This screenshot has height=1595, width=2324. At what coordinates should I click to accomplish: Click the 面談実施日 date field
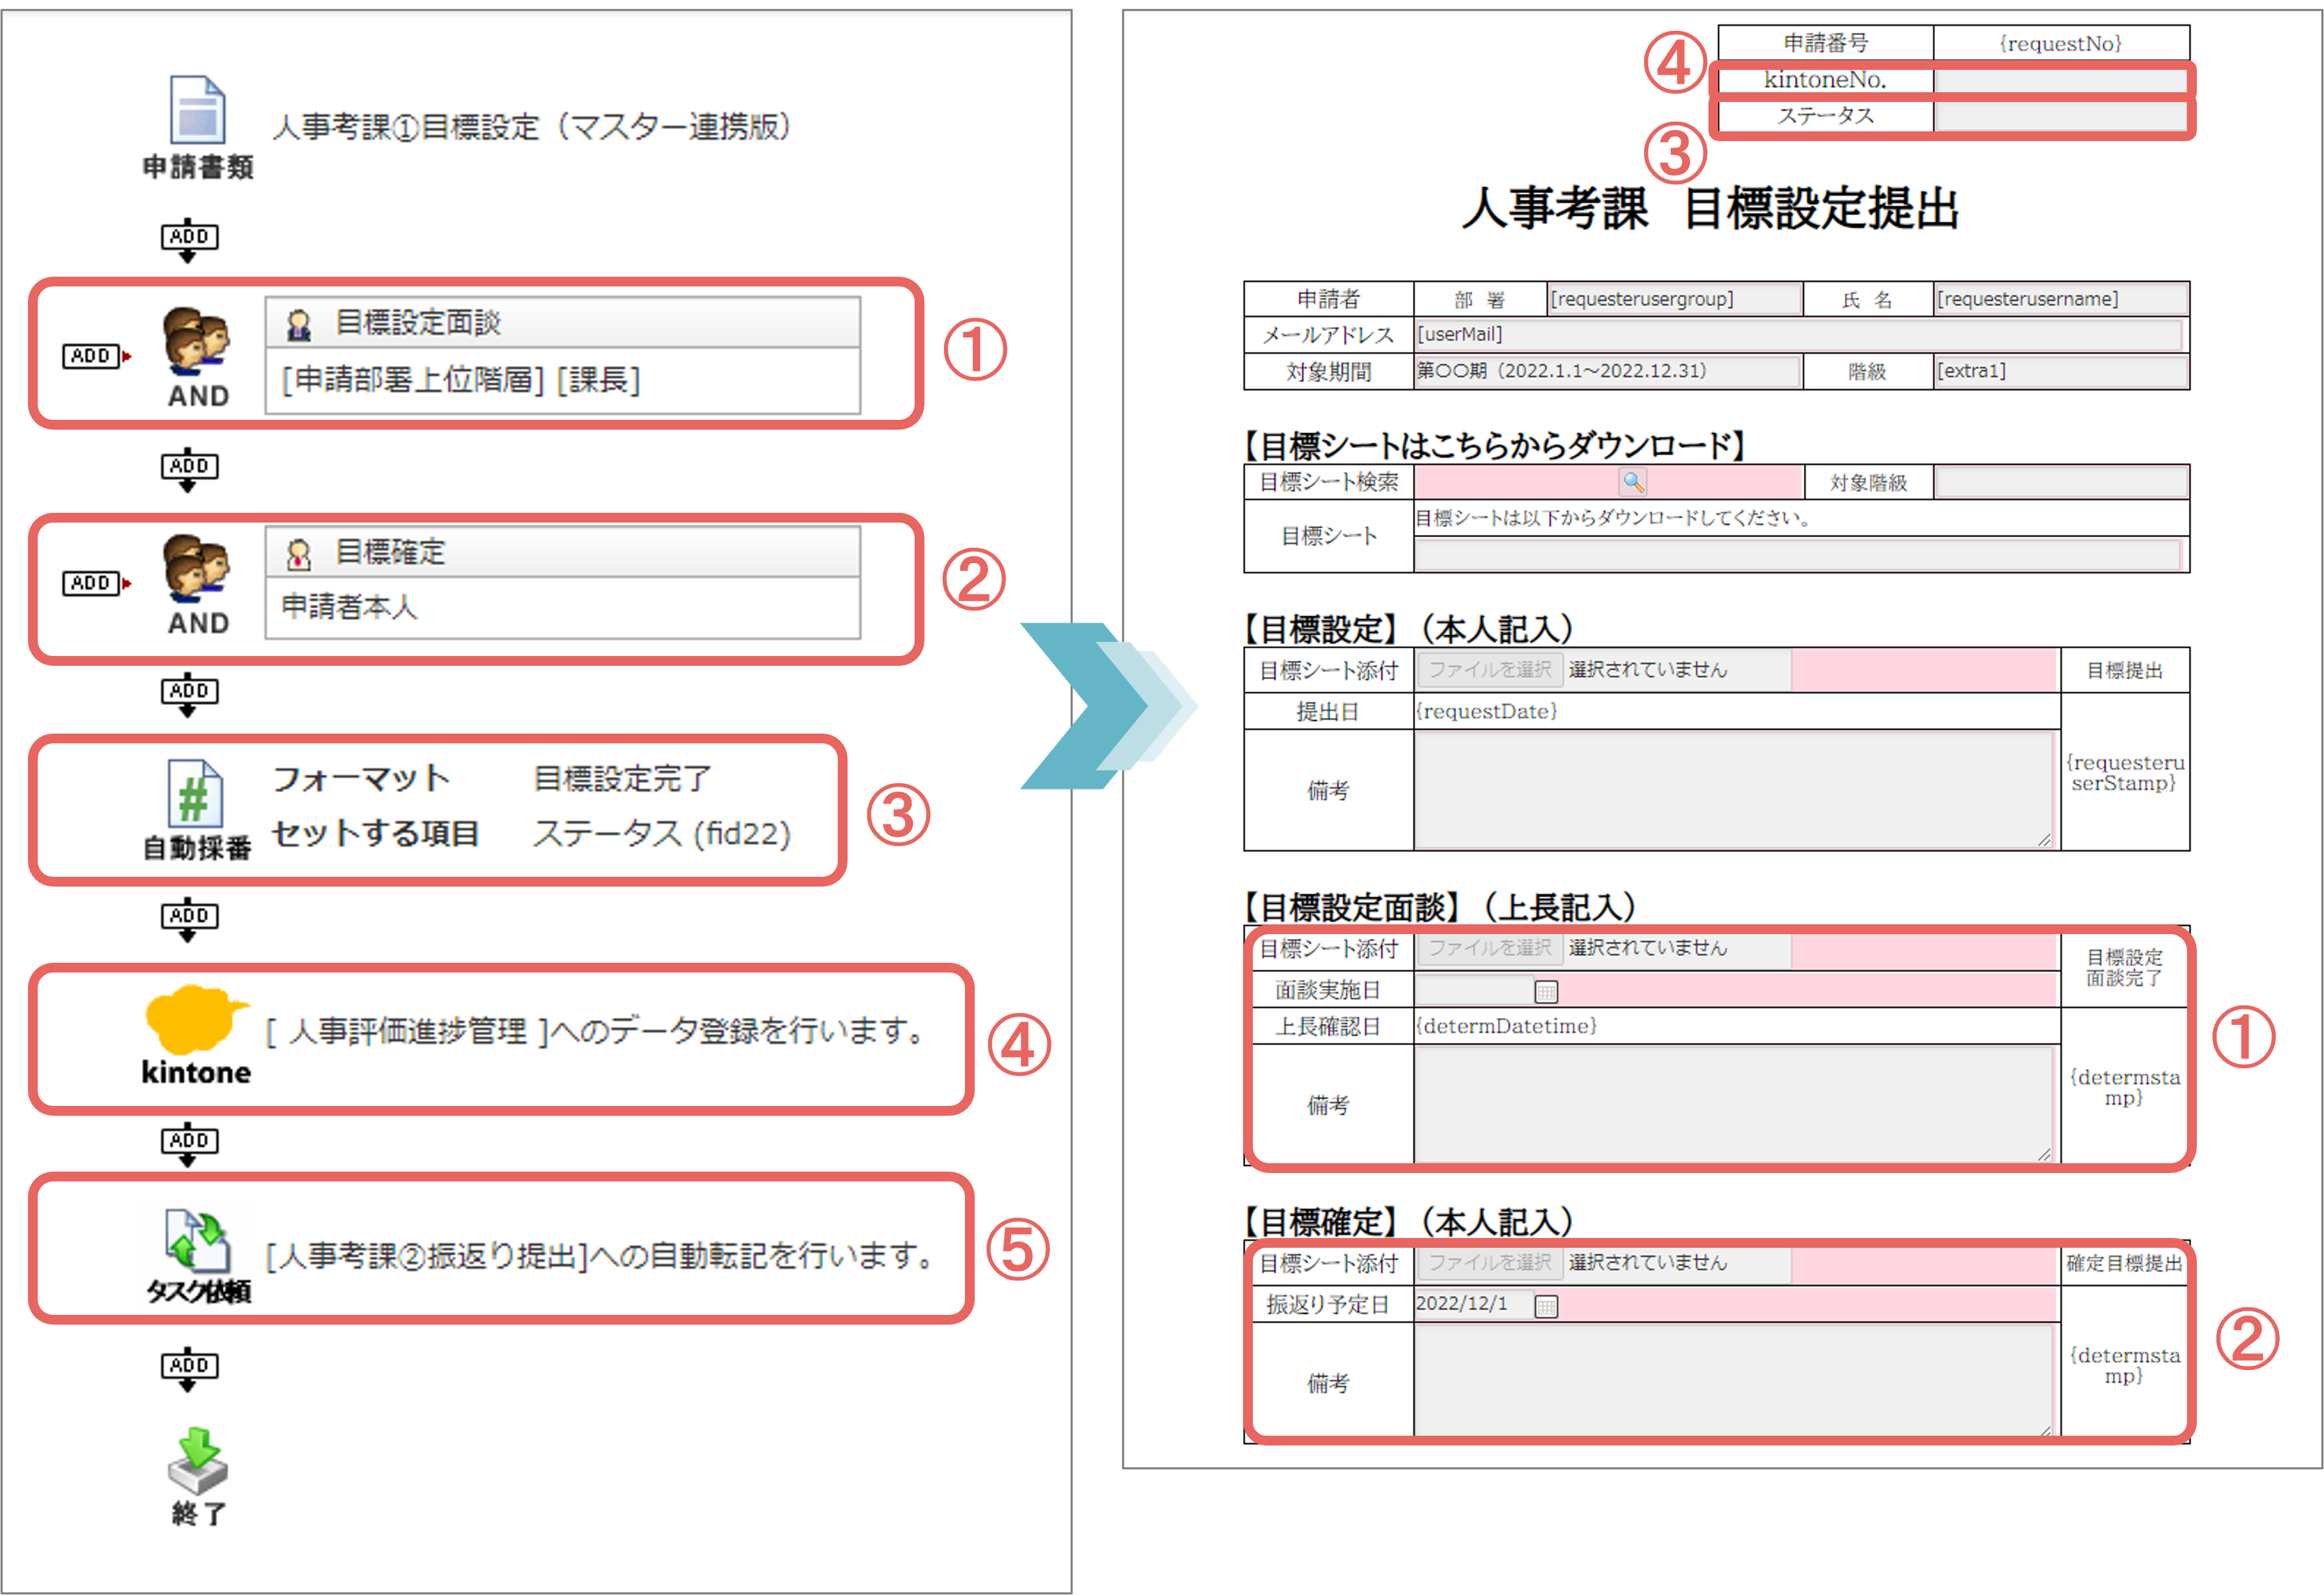(1474, 990)
